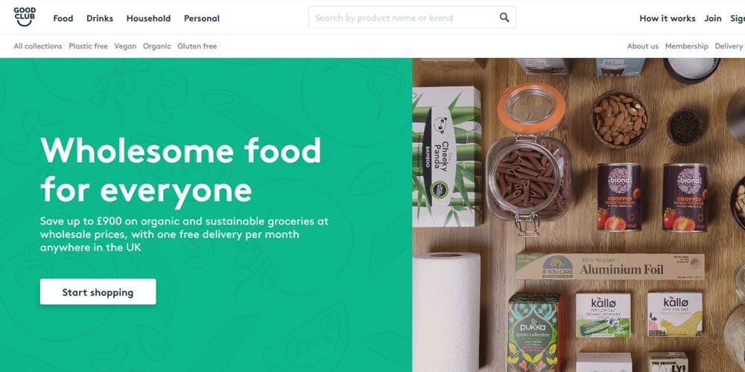Click the product photo hero image
Screen dimensions: 745x372
pos(578,215)
